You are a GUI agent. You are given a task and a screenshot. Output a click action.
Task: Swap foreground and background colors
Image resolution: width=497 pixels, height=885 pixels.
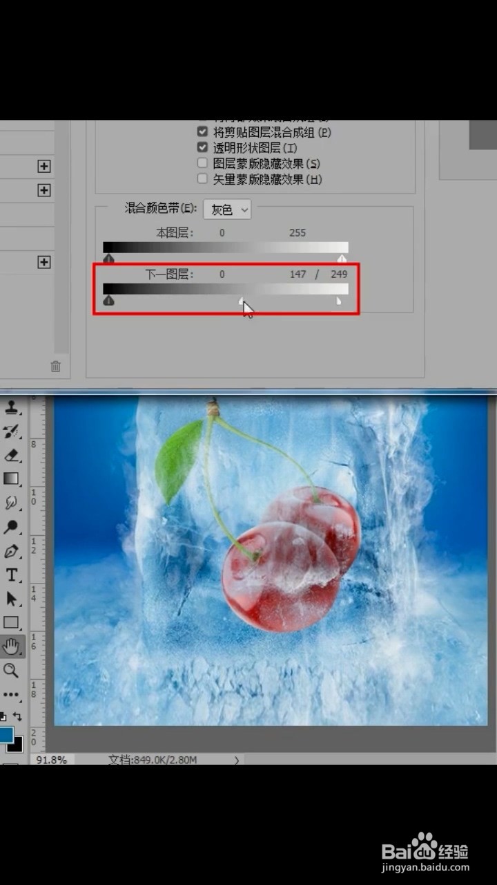[17, 717]
